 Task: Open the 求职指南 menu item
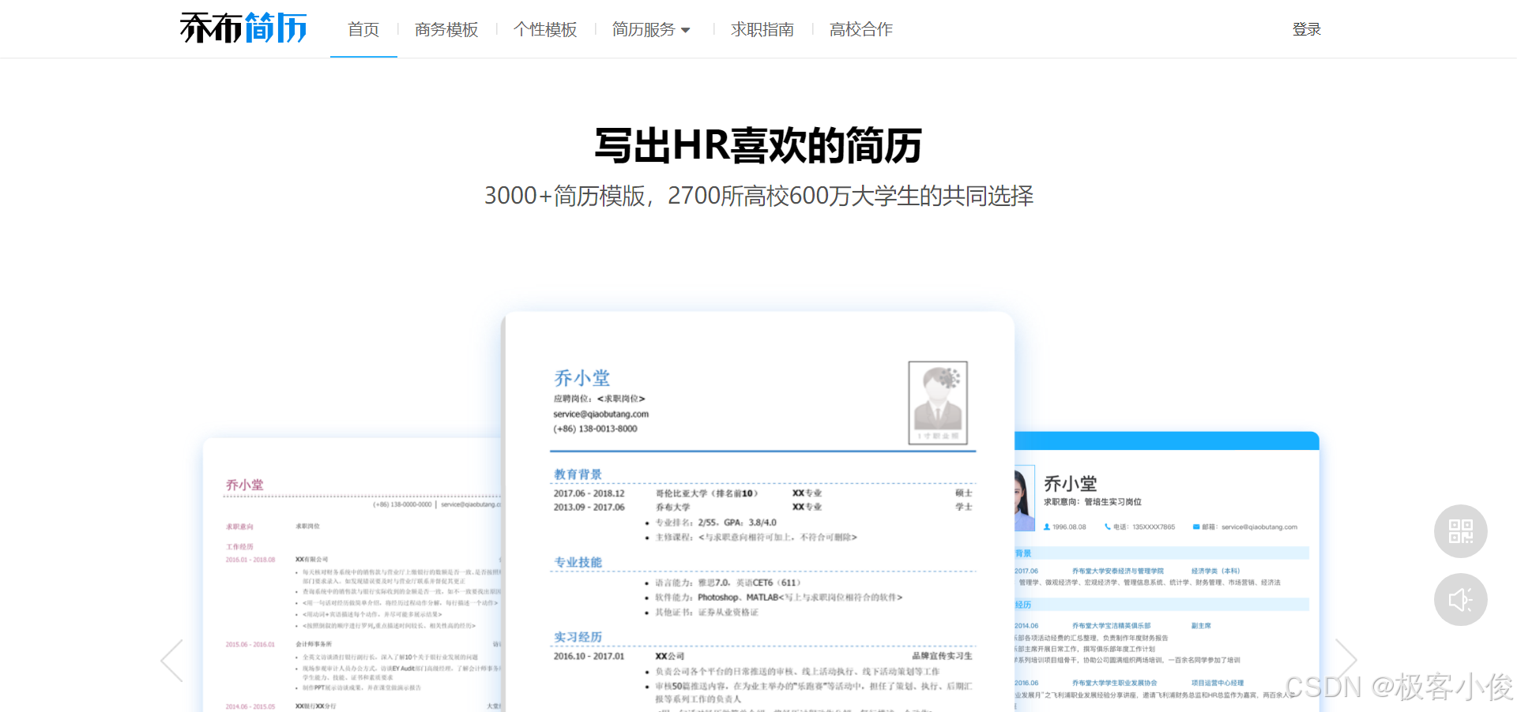[762, 29]
